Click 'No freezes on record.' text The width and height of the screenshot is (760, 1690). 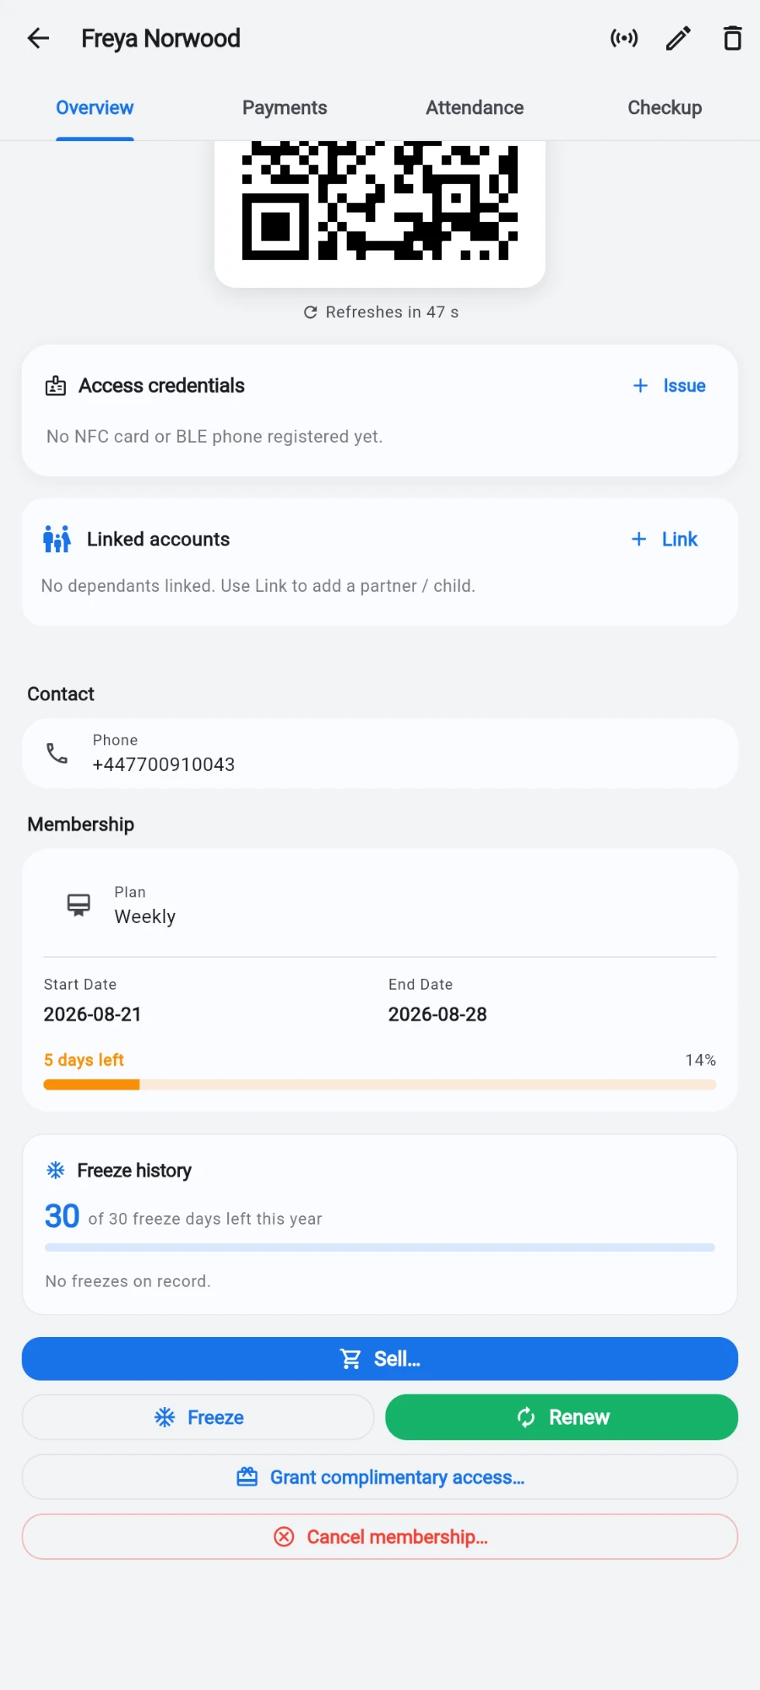point(128,1281)
